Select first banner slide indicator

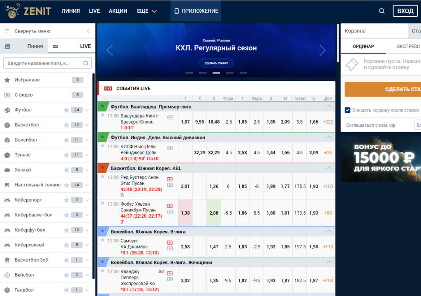click(189, 73)
